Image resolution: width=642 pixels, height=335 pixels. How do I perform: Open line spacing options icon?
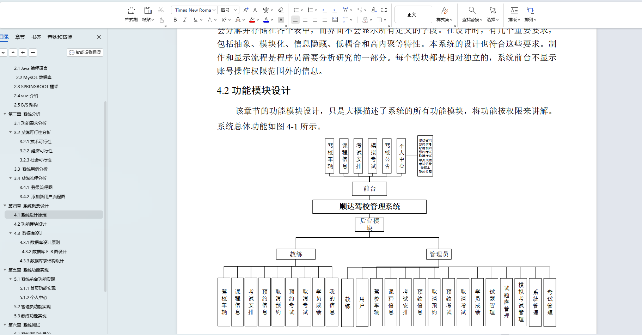(x=346, y=20)
